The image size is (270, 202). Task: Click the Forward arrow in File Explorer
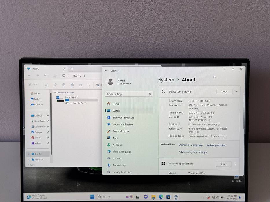[38, 76]
